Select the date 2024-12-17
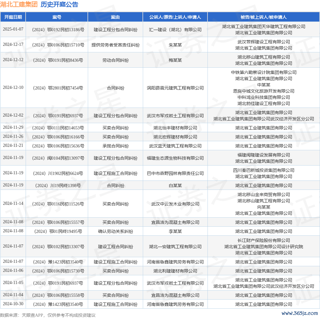Viewport: 320px width, 318px height. tap(13, 44)
